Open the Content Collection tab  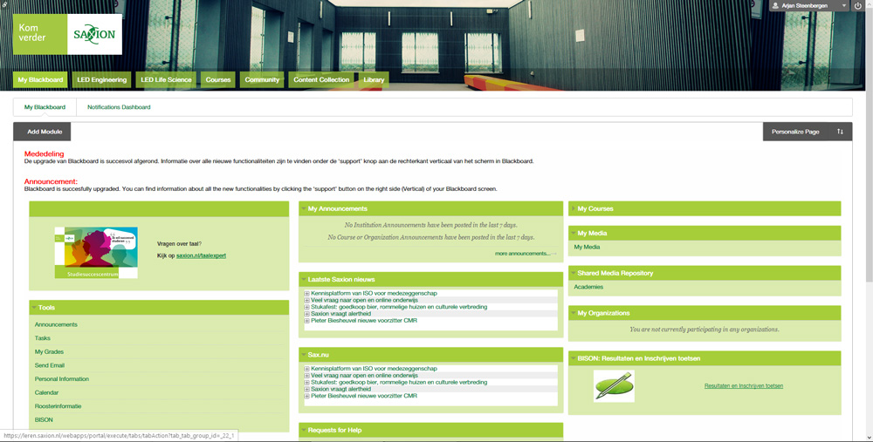tap(321, 79)
